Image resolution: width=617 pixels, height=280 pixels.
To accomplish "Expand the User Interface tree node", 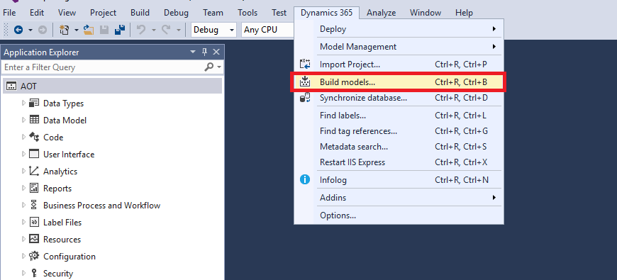I will [23, 154].
